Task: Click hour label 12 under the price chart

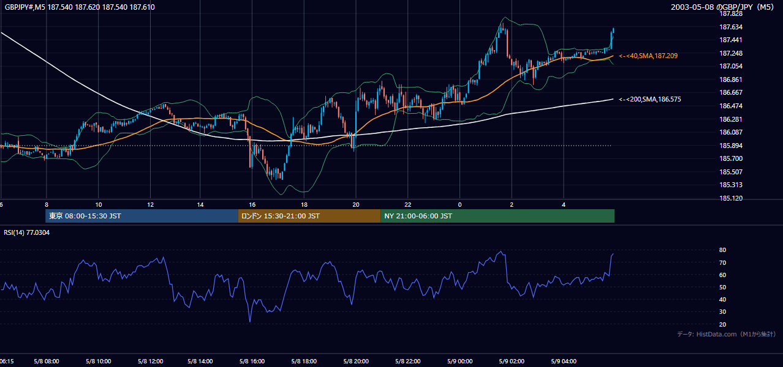Action: (150, 204)
